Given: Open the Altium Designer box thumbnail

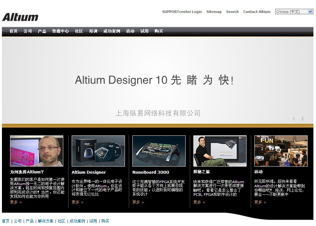Looking at the screenshot, I should click(x=98, y=151).
